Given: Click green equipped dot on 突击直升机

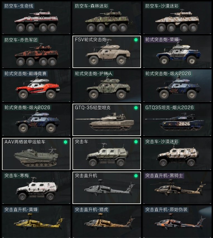Looking at the screenshot, I should (x=136, y=176).
